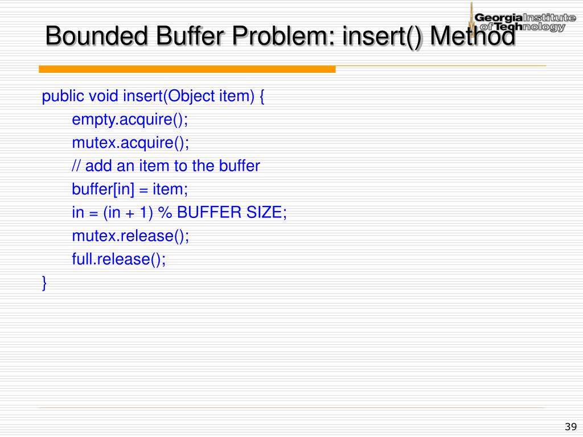Click the empty.acquire(); statement
The height and width of the screenshot is (437, 583).
[x=130, y=119]
